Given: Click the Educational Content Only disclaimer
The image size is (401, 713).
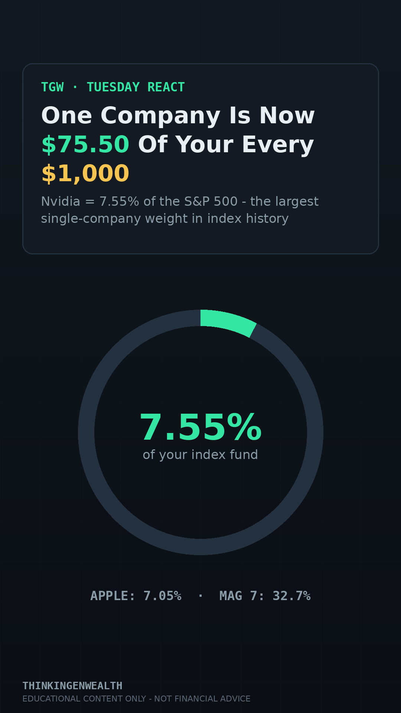Looking at the screenshot, I should click(x=136, y=699).
